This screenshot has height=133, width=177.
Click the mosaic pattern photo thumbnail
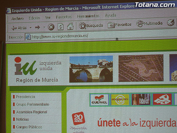coord(141,68)
